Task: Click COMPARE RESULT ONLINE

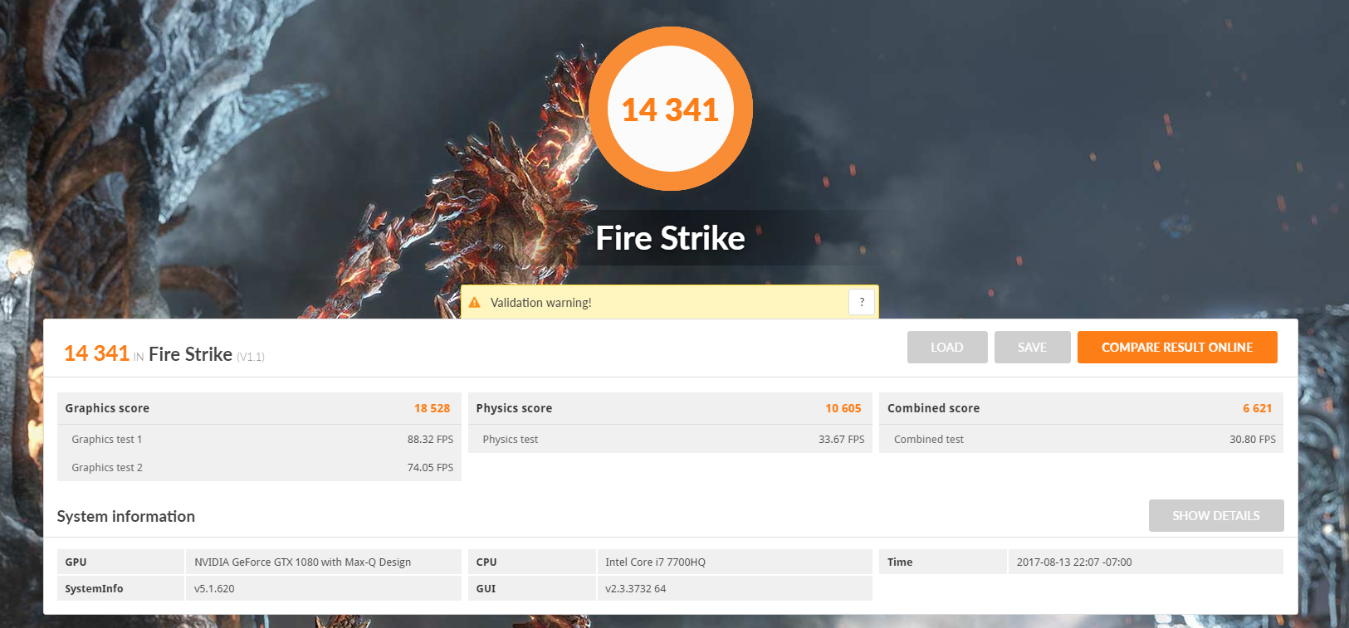Action: pyautogui.click(x=1177, y=348)
